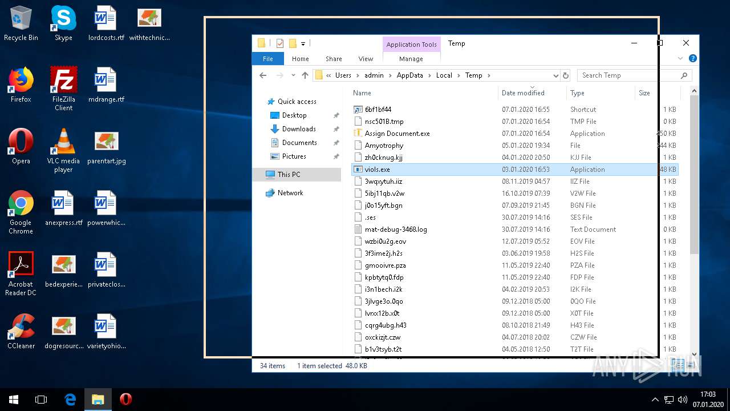Click the New folder quick access icon
The width and height of the screenshot is (730, 411).
293,43
